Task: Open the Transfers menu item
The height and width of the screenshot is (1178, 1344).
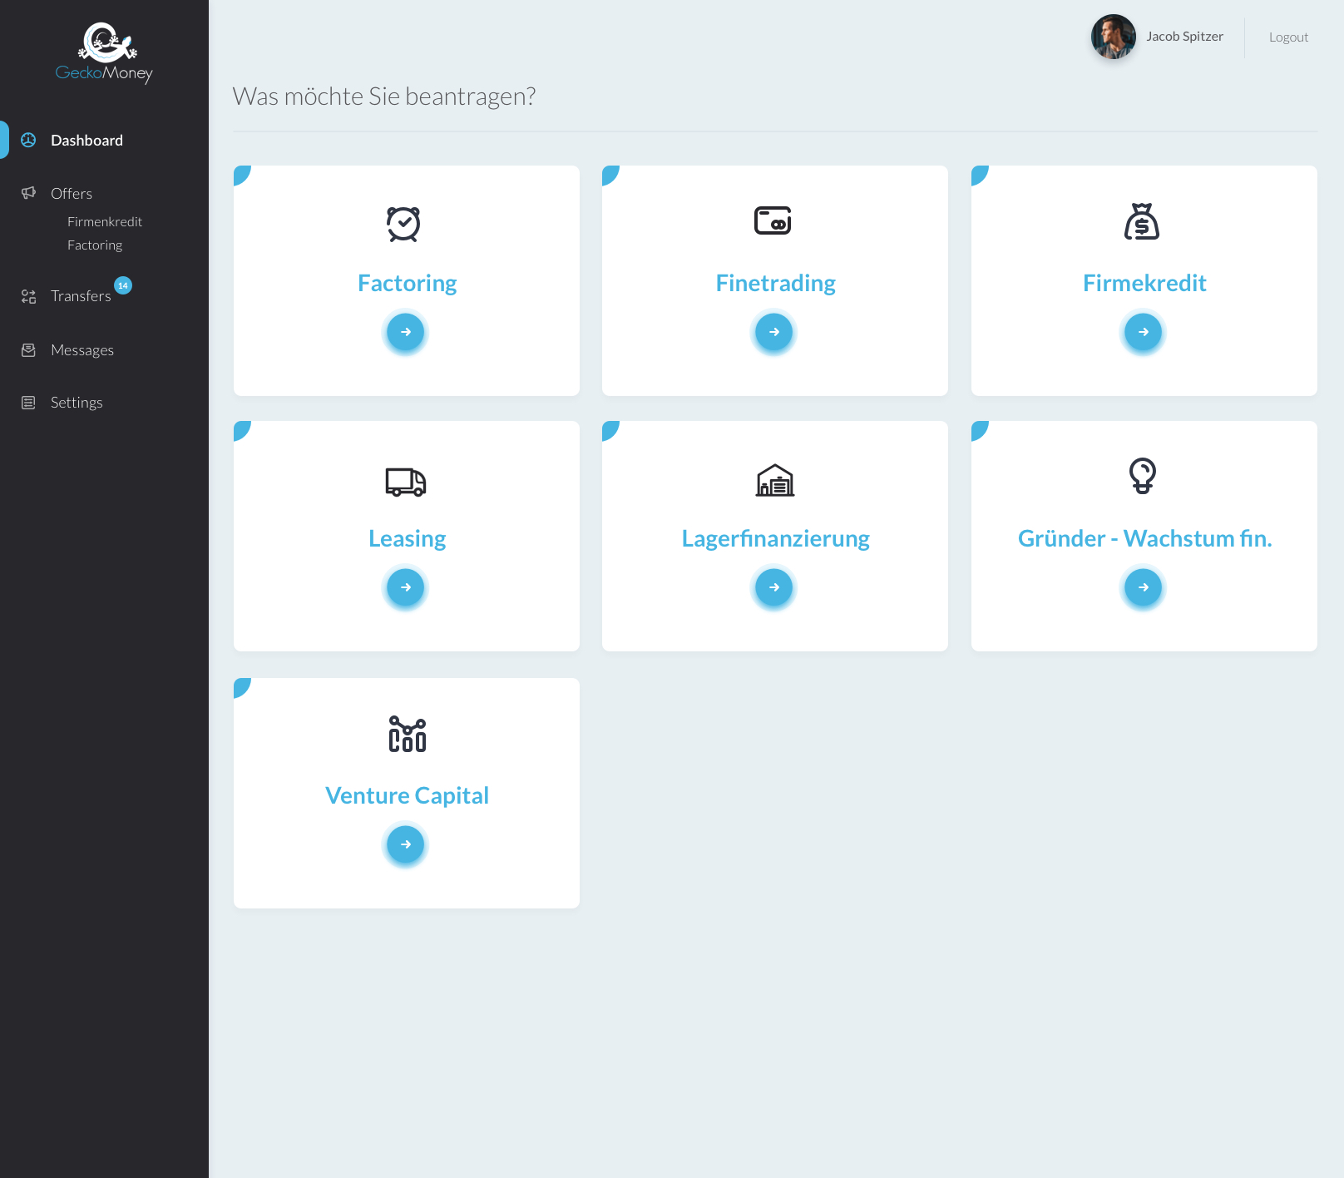Action: 81,296
